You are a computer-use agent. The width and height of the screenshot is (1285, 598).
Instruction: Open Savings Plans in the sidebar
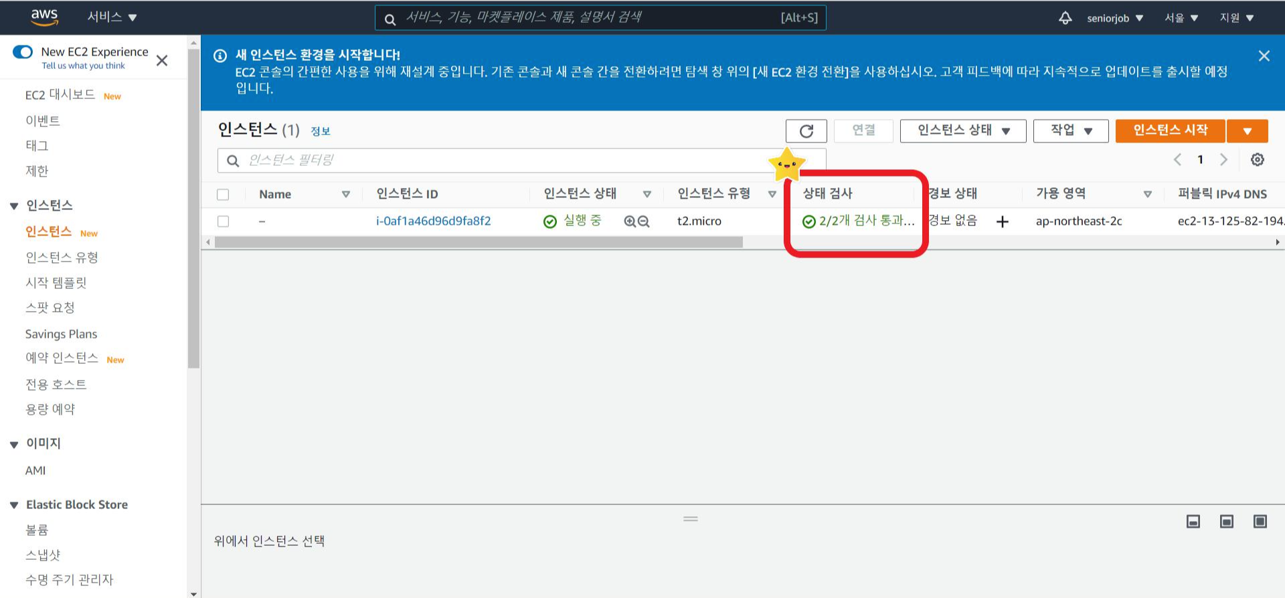[x=61, y=334]
